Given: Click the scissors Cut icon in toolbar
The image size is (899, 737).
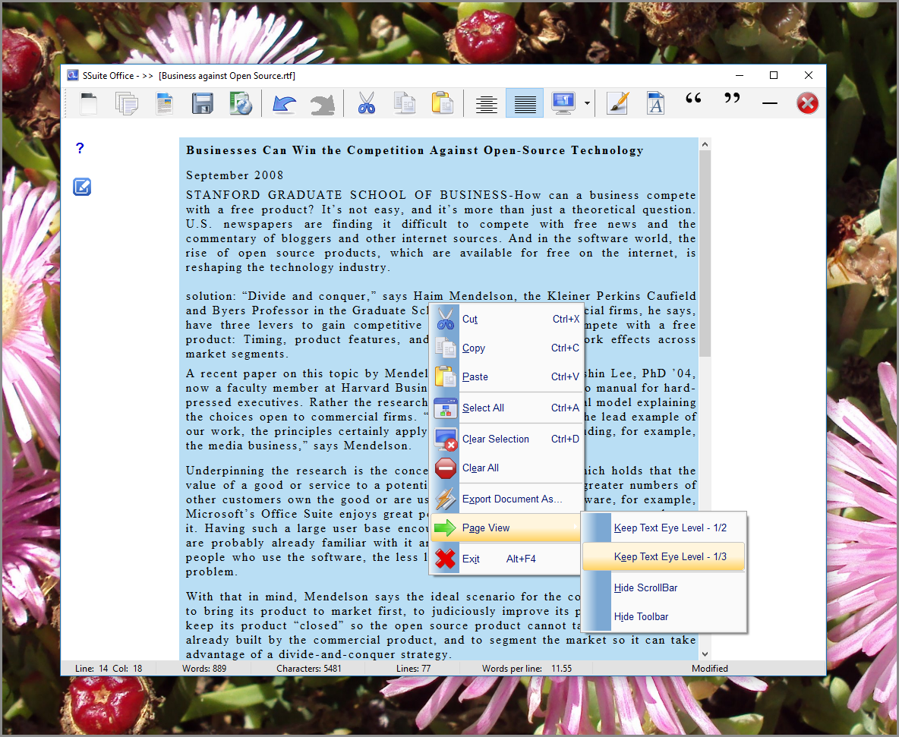Looking at the screenshot, I should click(367, 103).
